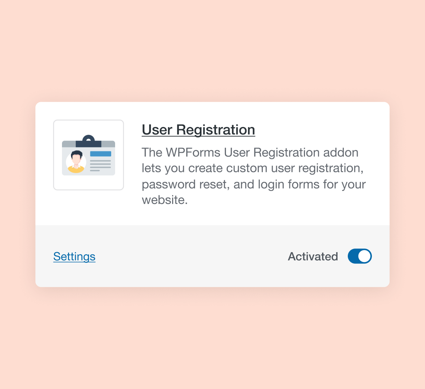Click the underlined User Registration heading
This screenshot has height=389, width=425.
[x=198, y=129]
